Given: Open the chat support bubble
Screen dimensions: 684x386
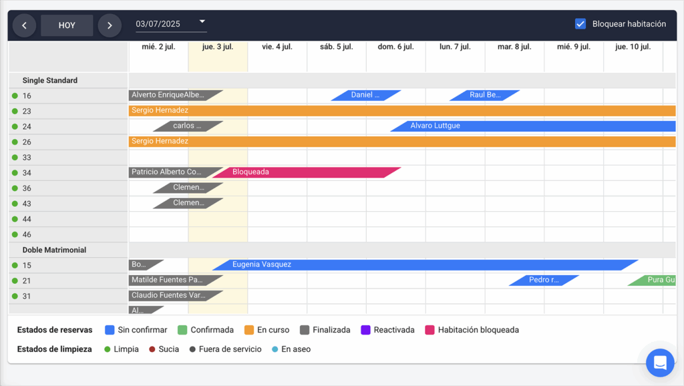Looking at the screenshot, I should (660, 363).
